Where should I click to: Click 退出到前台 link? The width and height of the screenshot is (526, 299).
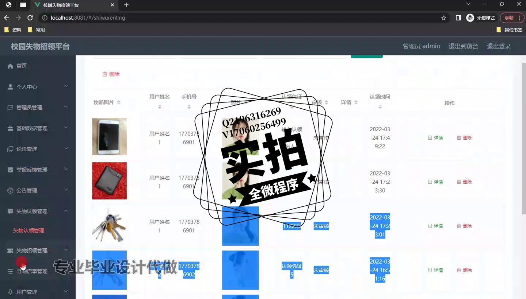click(463, 46)
